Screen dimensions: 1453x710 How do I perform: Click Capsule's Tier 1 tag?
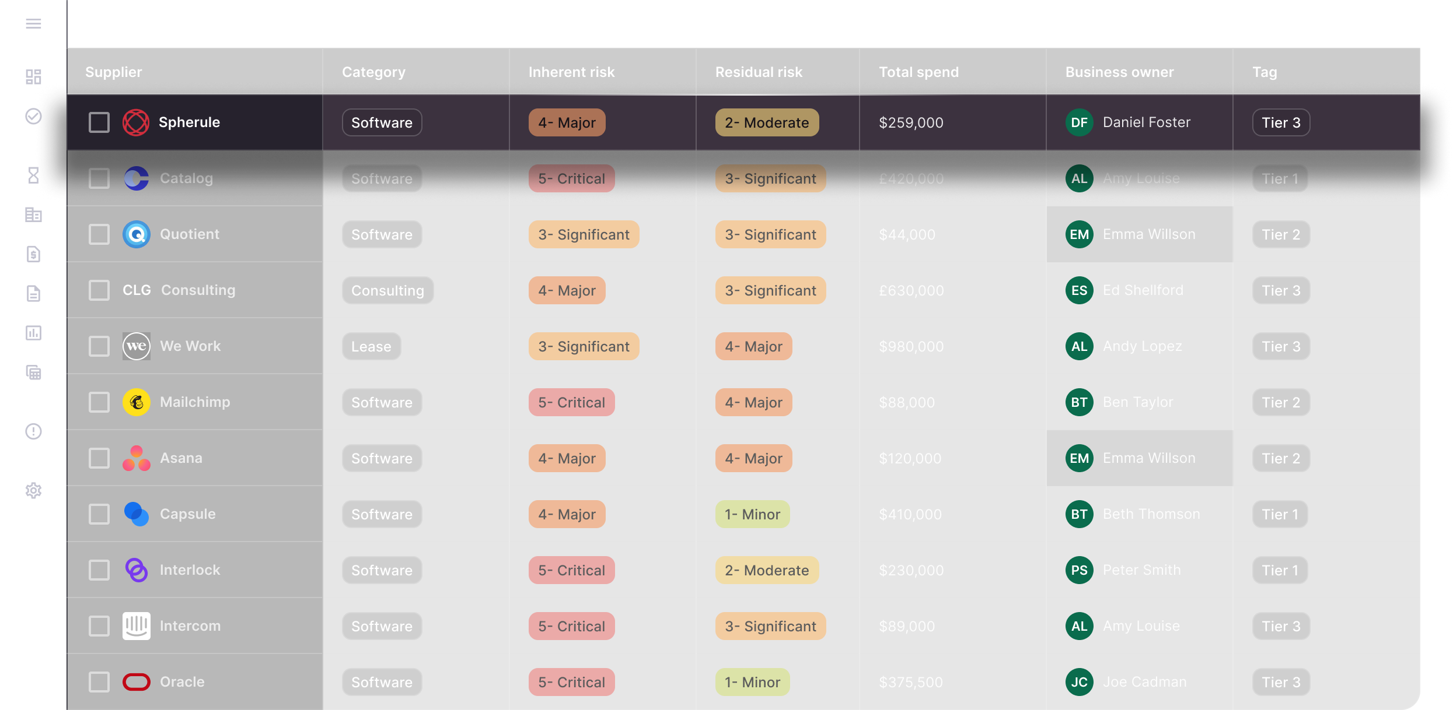(1280, 514)
